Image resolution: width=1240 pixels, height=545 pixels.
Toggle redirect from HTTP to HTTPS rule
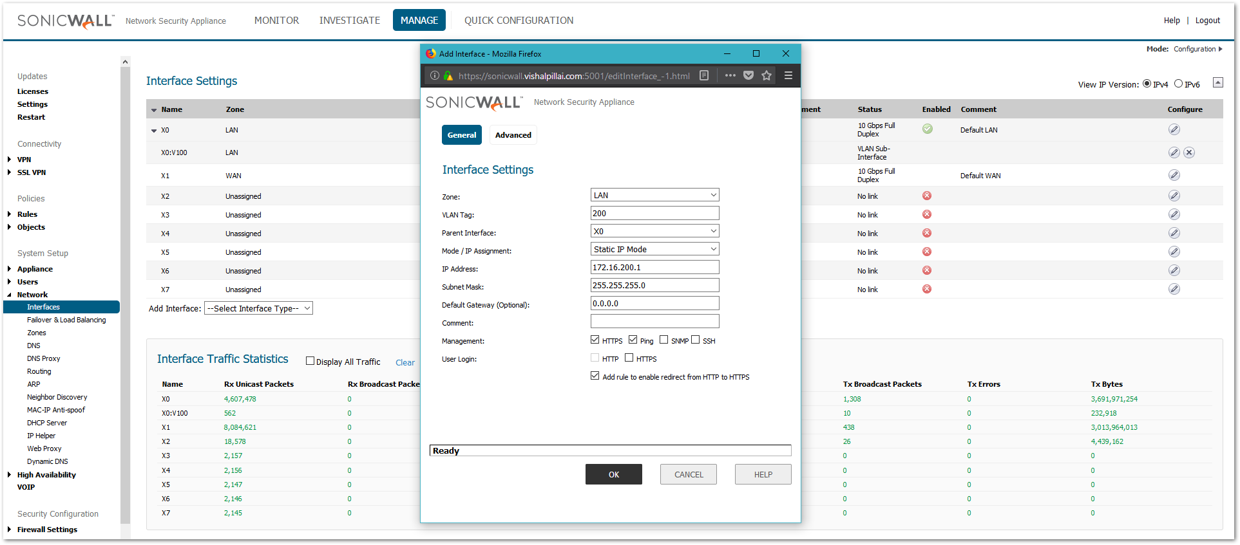pyautogui.click(x=595, y=376)
